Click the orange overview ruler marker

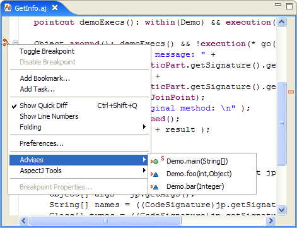291,92
